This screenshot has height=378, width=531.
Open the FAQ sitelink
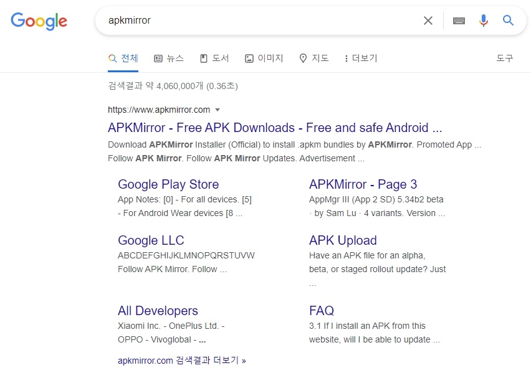pos(322,311)
